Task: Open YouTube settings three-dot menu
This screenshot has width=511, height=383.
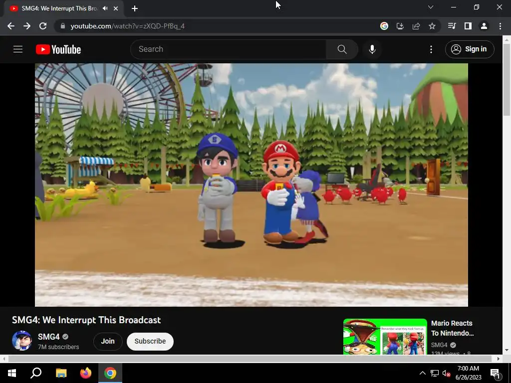Action: (x=431, y=49)
